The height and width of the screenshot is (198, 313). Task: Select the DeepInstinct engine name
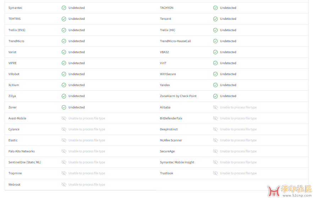pos(169,129)
